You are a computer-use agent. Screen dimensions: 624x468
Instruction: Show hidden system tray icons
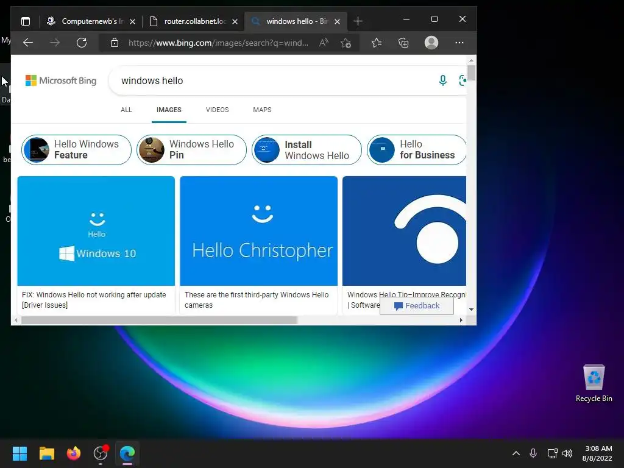[516, 453]
